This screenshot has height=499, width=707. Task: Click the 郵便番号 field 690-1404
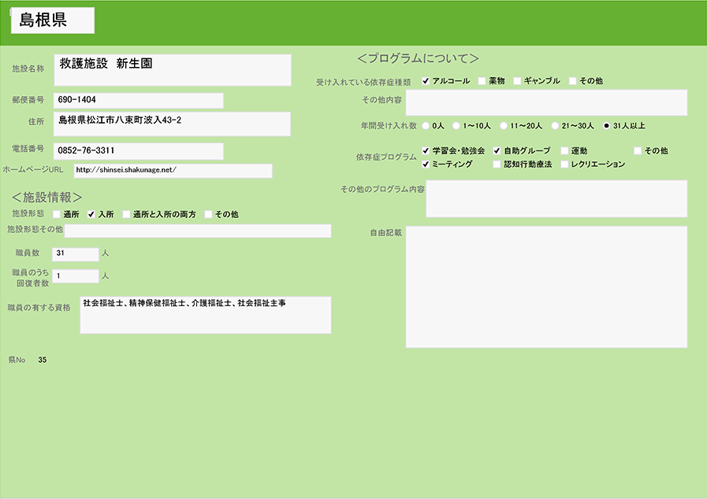(138, 101)
